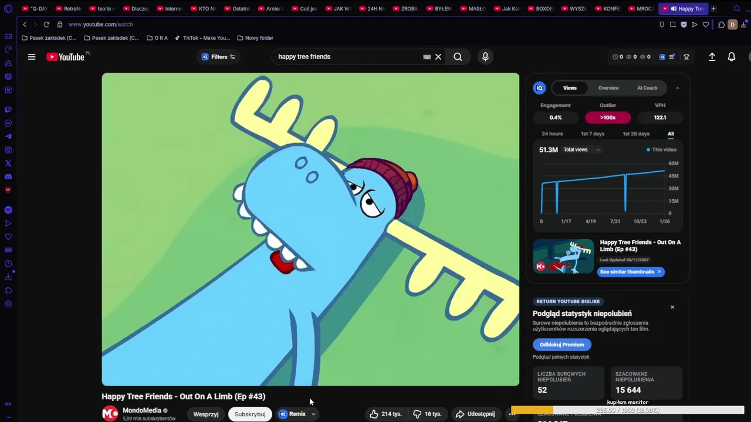Go to the YouTube home logo
Viewport: 751px width, 422px height.
tap(66, 57)
